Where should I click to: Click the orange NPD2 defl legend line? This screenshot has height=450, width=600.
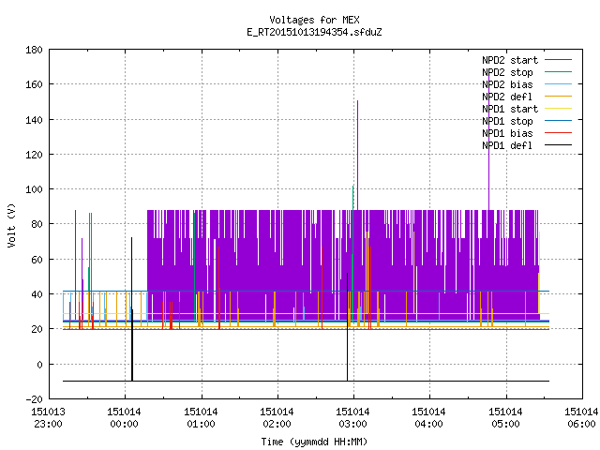point(558,97)
